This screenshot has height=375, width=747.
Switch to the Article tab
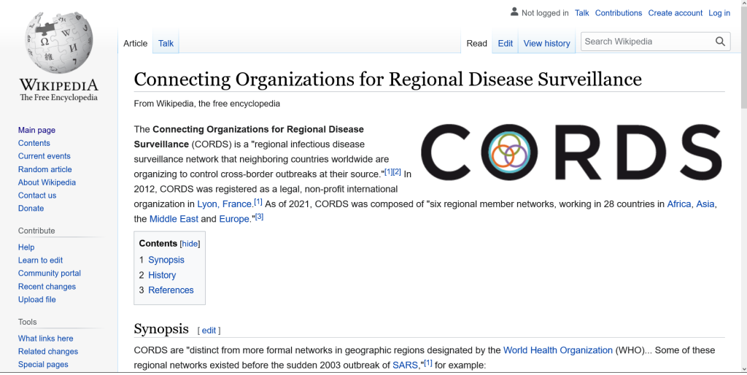tap(135, 43)
